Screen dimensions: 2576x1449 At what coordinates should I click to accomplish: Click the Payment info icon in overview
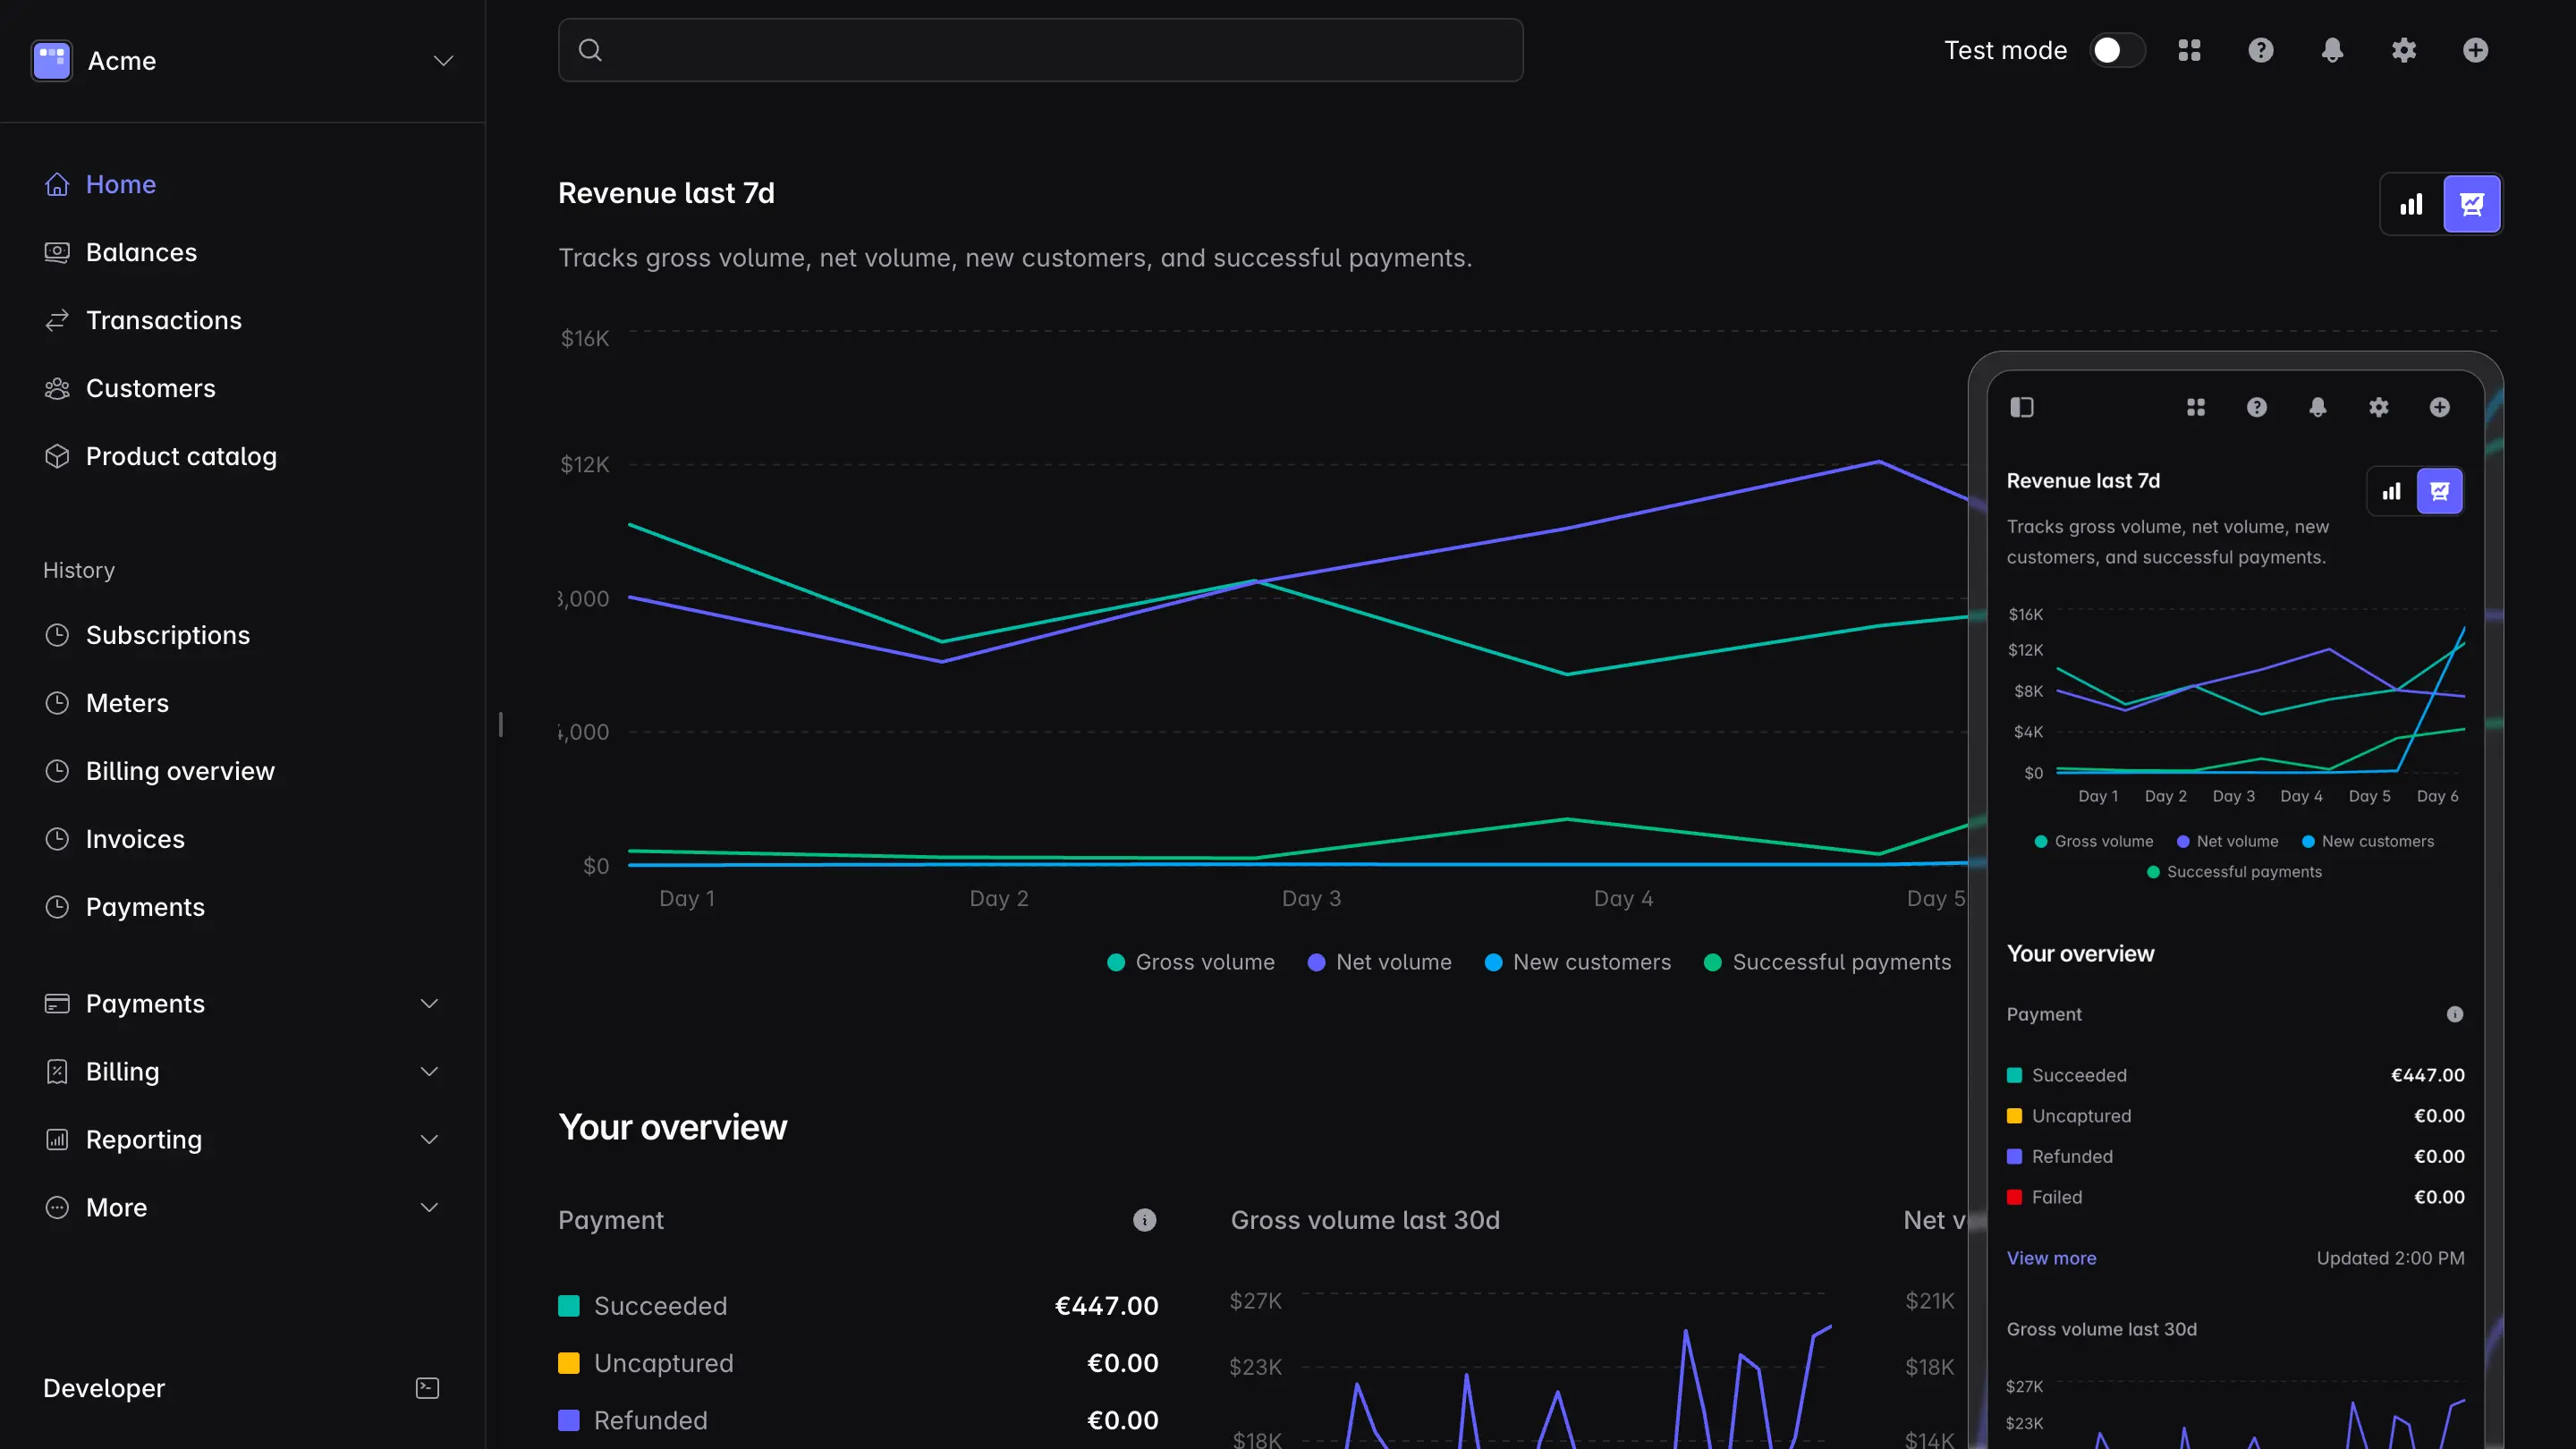[x=1144, y=1220]
